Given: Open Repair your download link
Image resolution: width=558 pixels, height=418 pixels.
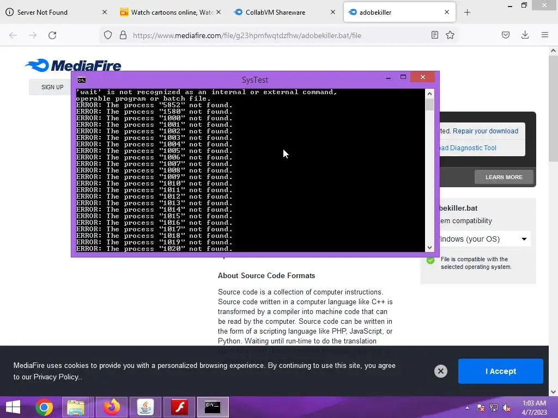Looking at the screenshot, I should tap(486, 131).
